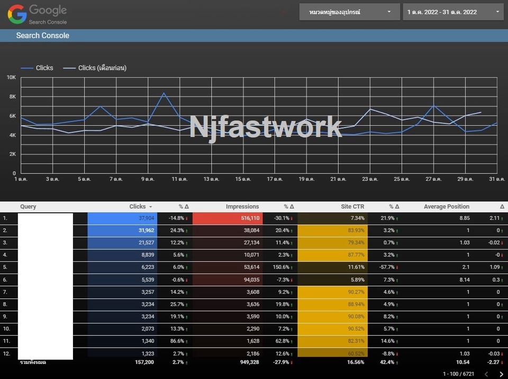Viewport: 508px width, 379px height.
Task: Select clicks value 21,527
Action: (147, 242)
